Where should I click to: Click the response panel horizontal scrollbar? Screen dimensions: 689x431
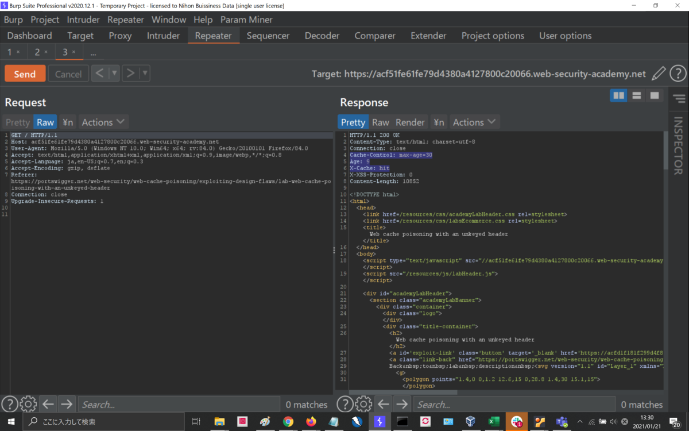coord(403,393)
